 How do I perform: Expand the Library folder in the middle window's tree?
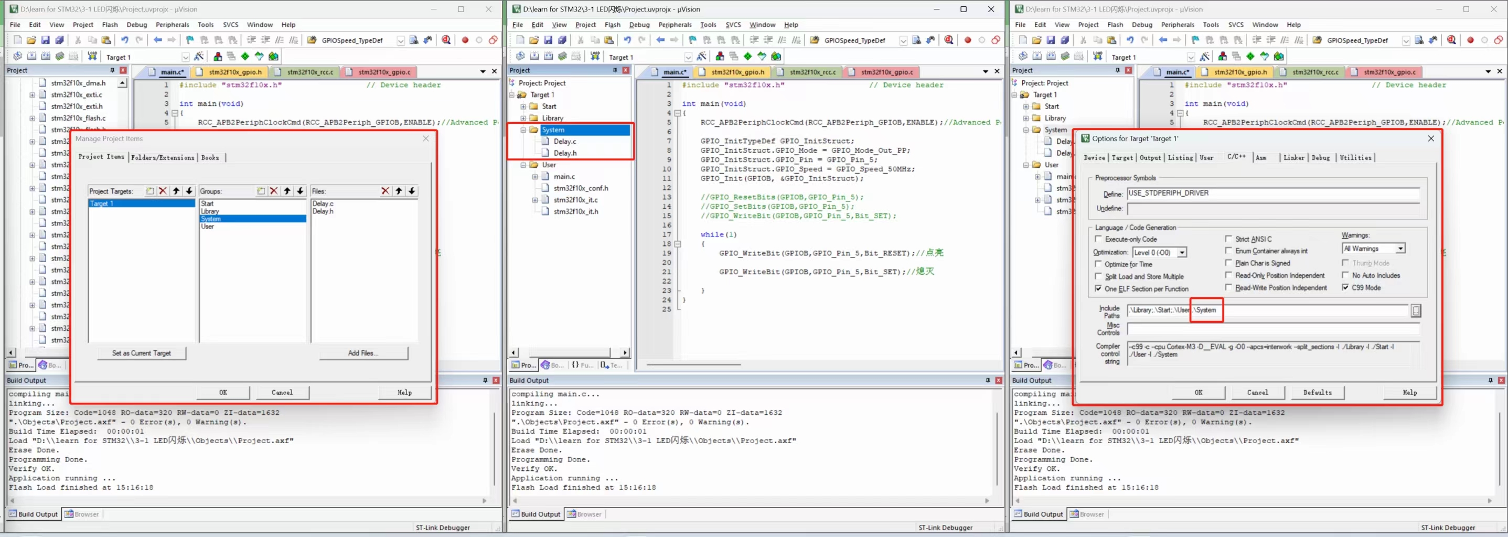pyautogui.click(x=523, y=118)
